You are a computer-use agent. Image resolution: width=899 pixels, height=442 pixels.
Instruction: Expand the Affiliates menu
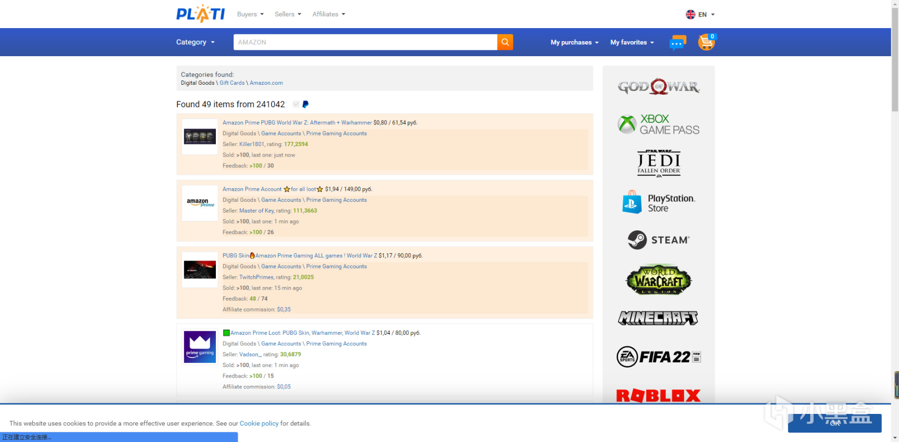329,14
